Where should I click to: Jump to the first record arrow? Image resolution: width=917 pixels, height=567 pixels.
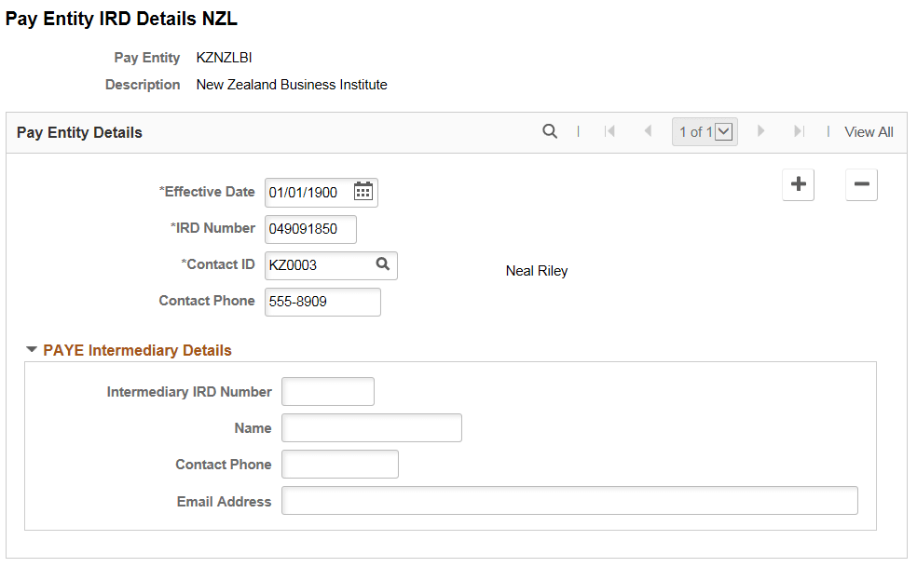tap(610, 131)
